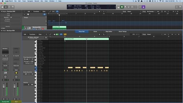
Task: Toggle the Flex button in Tracks toolbar
Action: click(x=53, y=11)
